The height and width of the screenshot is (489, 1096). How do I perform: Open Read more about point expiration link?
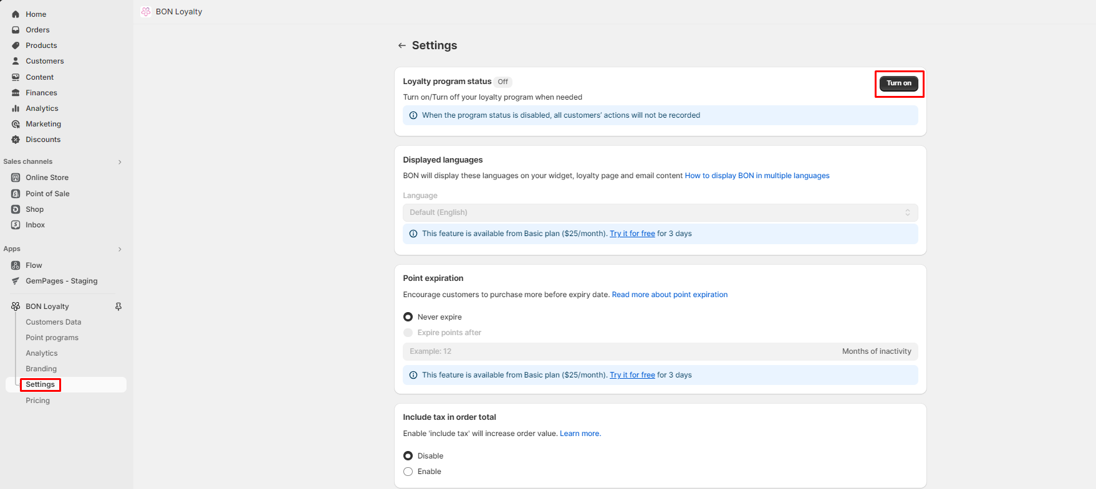coord(670,295)
